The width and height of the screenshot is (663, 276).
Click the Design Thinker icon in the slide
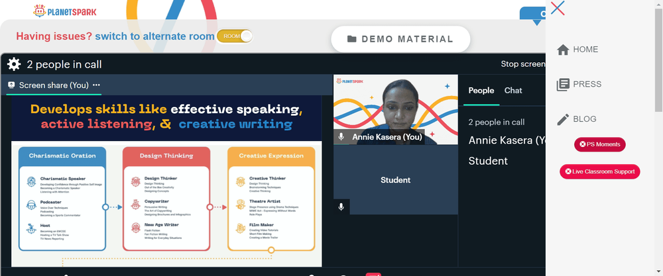click(x=135, y=182)
